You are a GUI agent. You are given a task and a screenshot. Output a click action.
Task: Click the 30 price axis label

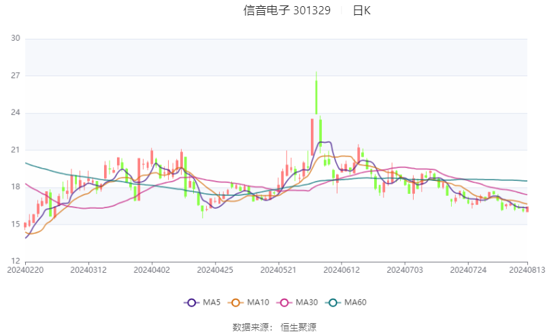pos(16,38)
